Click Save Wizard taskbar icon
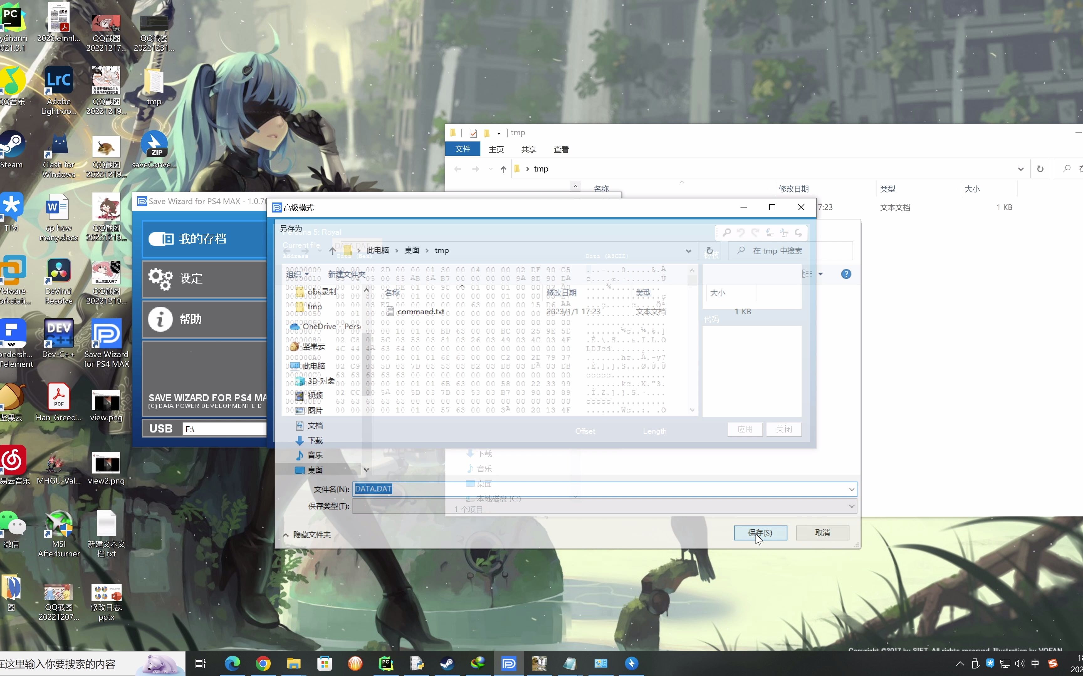1083x676 pixels. [x=508, y=663]
